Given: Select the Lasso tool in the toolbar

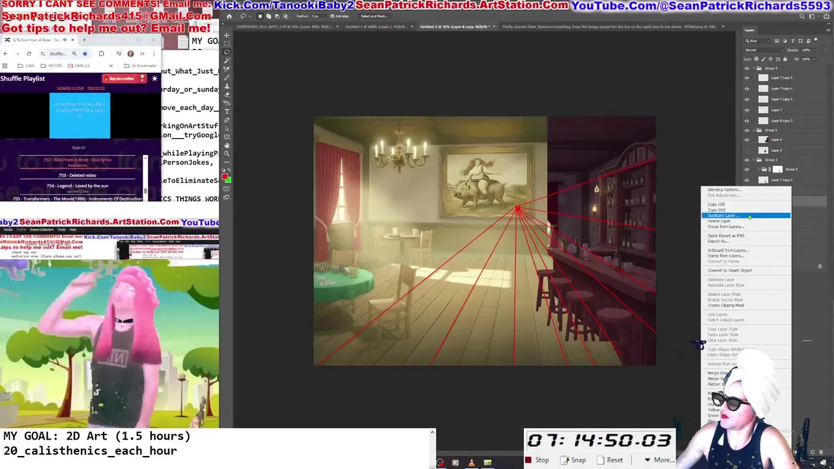Looking at the screenshot, I should tap(227, 52).
